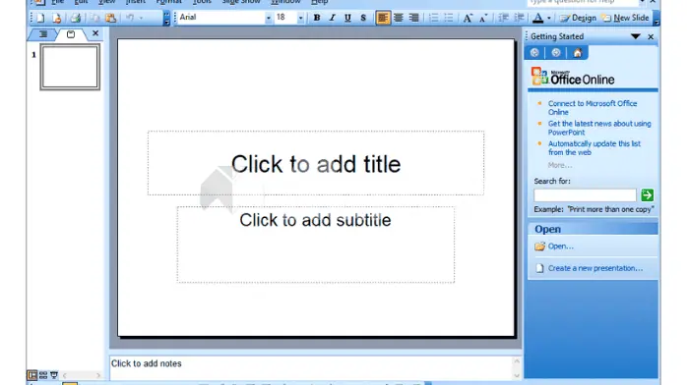Open the Getting Started pane menu triangle
This screenshot has height=385, width=687.
click(635, 36)
